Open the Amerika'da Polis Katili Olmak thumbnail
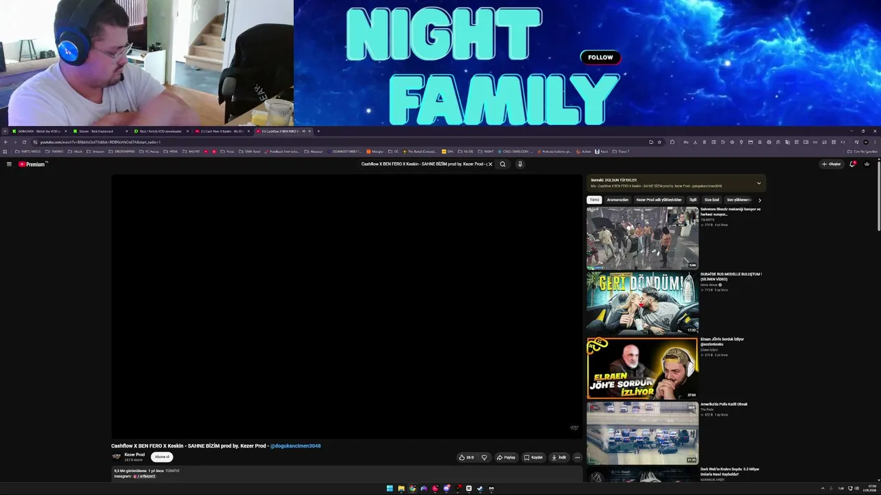Image resolution: width=881 pixels, height=495 pixels. click(642, 433)
